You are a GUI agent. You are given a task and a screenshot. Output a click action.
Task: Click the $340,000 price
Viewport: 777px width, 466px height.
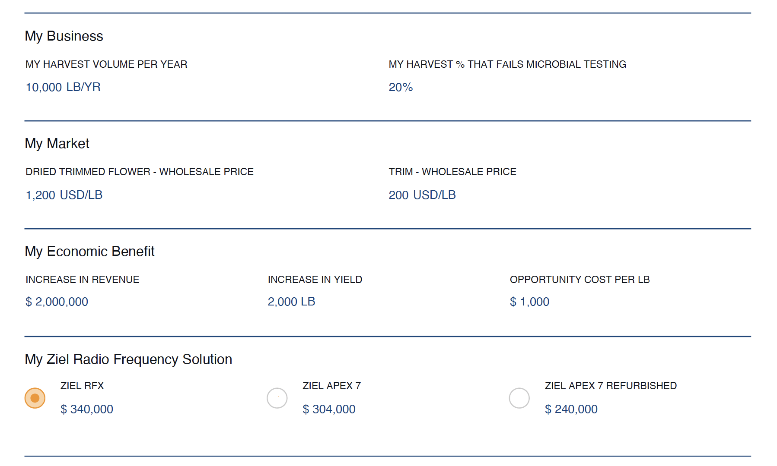pos(87,409)
